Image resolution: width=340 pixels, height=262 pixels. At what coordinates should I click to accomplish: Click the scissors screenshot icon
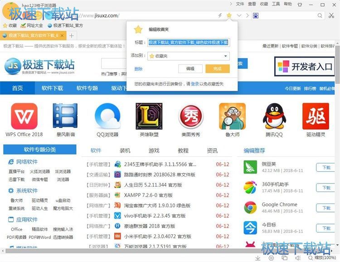point(331,15)
